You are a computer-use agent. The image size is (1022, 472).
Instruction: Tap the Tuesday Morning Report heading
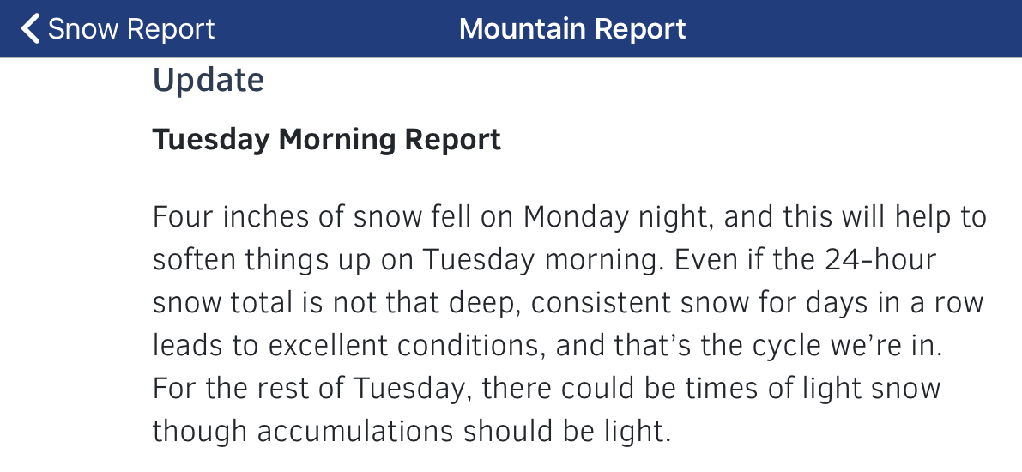(327, 140)
